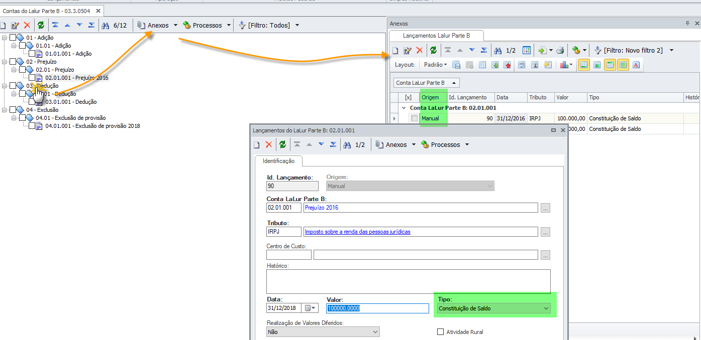Open the bar chart icon in layout toolbar
The width and height of the screenshot is (701, 340).
pyautogui.click(x=563, y=65)
